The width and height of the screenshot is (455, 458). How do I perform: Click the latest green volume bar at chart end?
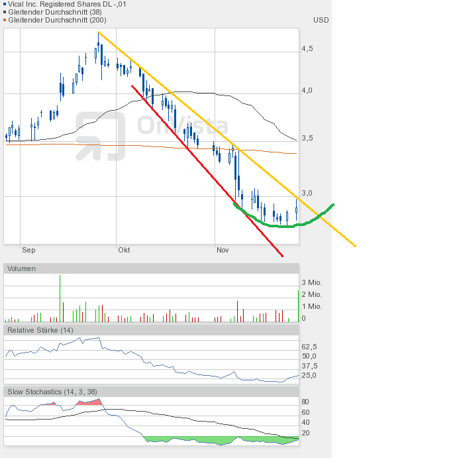[x=298, y=306]
